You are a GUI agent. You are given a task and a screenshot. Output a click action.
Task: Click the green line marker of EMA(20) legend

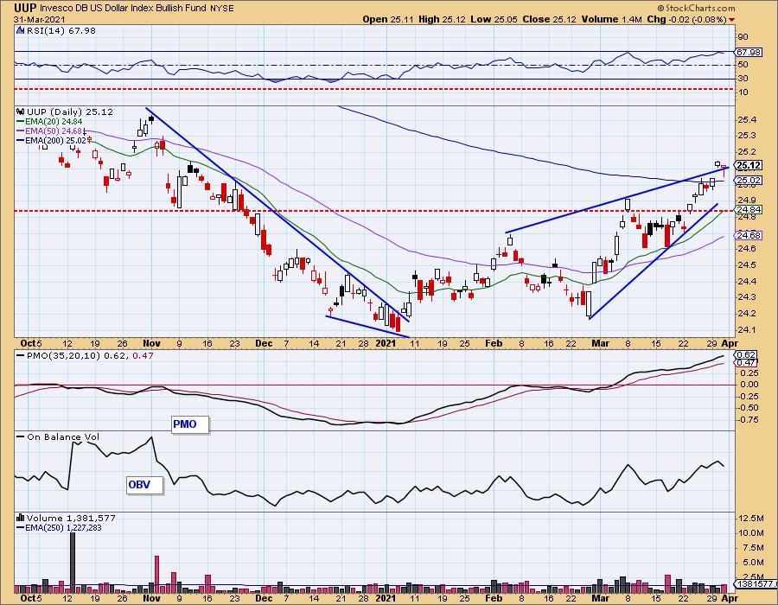[21, 122]
